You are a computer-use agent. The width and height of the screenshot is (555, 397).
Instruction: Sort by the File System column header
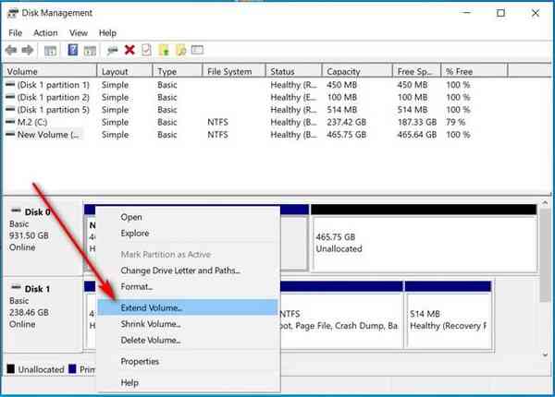pyautogui.click(x=229, y=71)
